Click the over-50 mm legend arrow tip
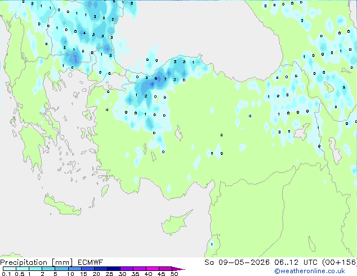 [179, 269]
